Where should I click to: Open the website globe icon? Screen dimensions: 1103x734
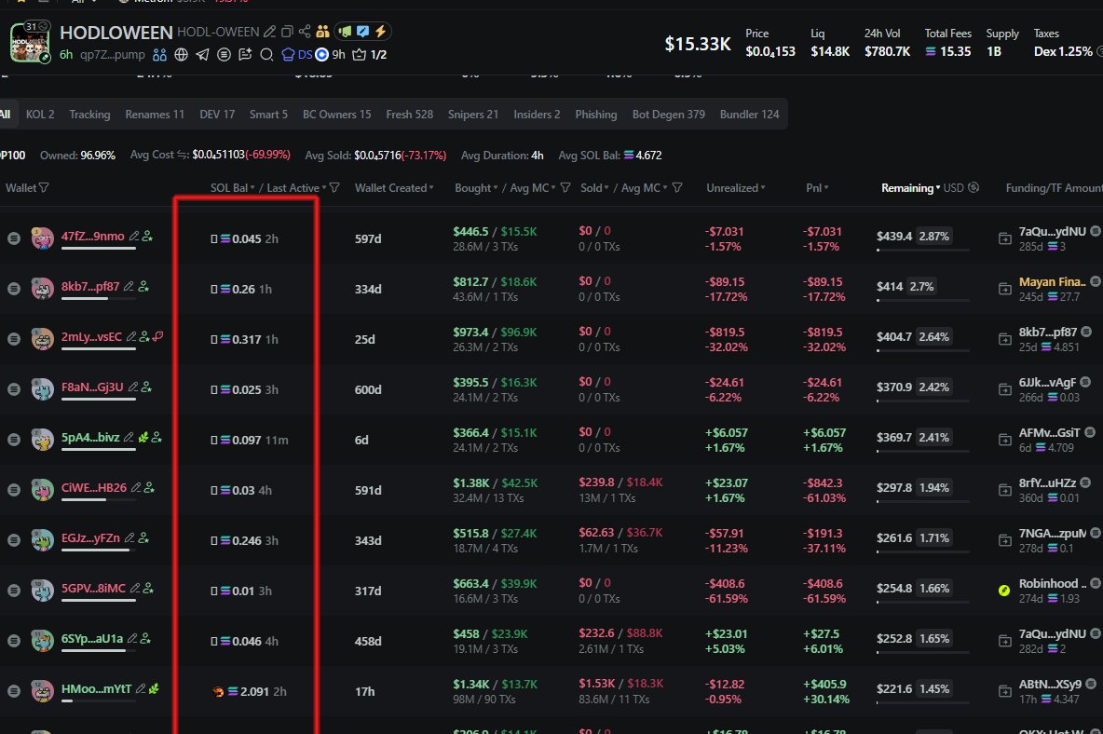[181, 55]
